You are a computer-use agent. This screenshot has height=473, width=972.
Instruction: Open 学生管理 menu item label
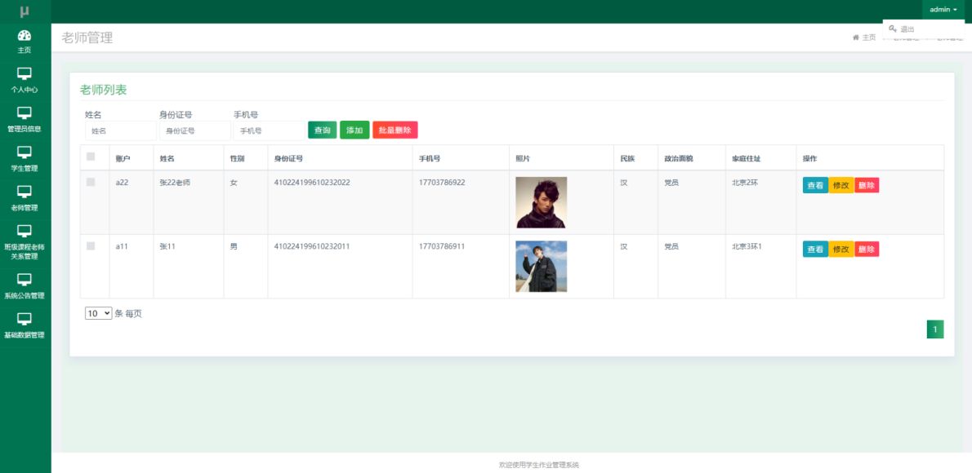[25, 168]
